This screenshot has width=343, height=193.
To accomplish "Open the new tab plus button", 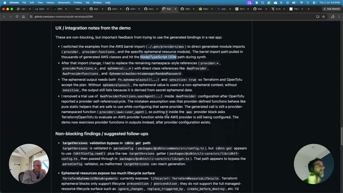I will point(309,9).
